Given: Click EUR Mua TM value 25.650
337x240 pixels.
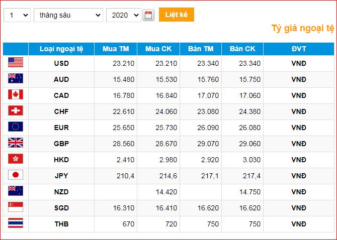Looking at the screenshot, I should (124, 128).
